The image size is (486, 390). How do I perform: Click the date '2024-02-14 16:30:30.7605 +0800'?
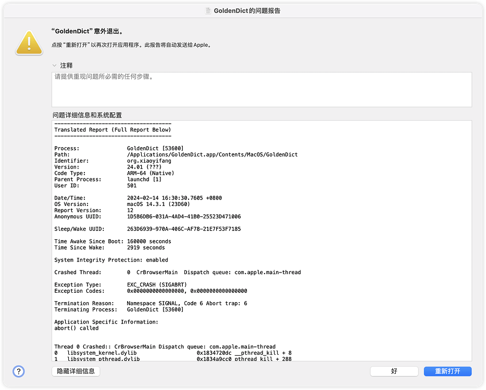click(x=174, y=198)
